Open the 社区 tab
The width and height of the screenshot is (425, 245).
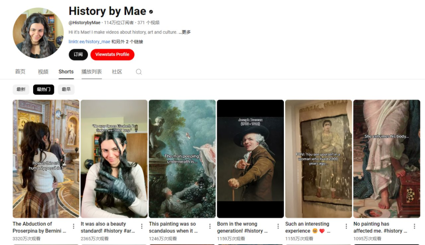pyautogui.click(x=117, y=72)
